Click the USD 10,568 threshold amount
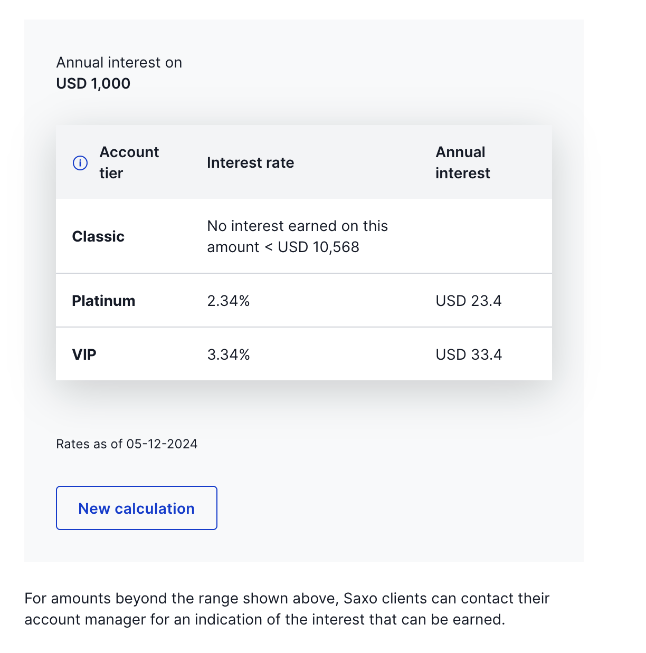This screenshot has height=653, width=646. click(318, 247)
